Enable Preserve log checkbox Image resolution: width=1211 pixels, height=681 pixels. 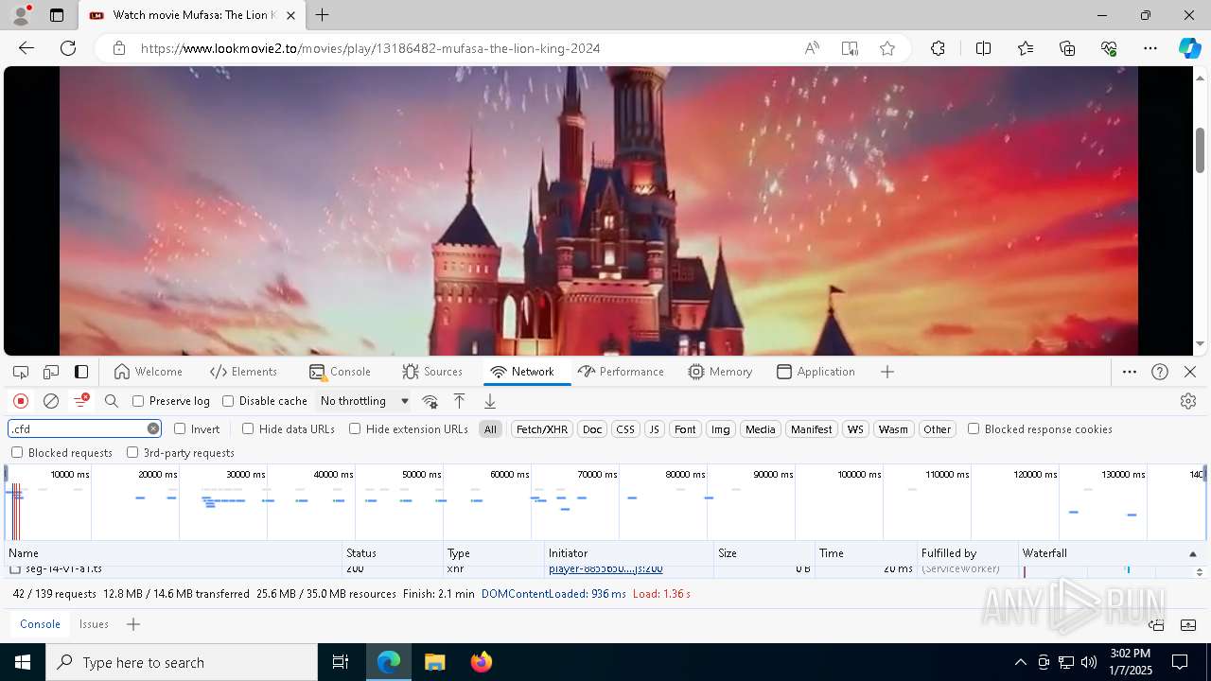pos(138,401)
